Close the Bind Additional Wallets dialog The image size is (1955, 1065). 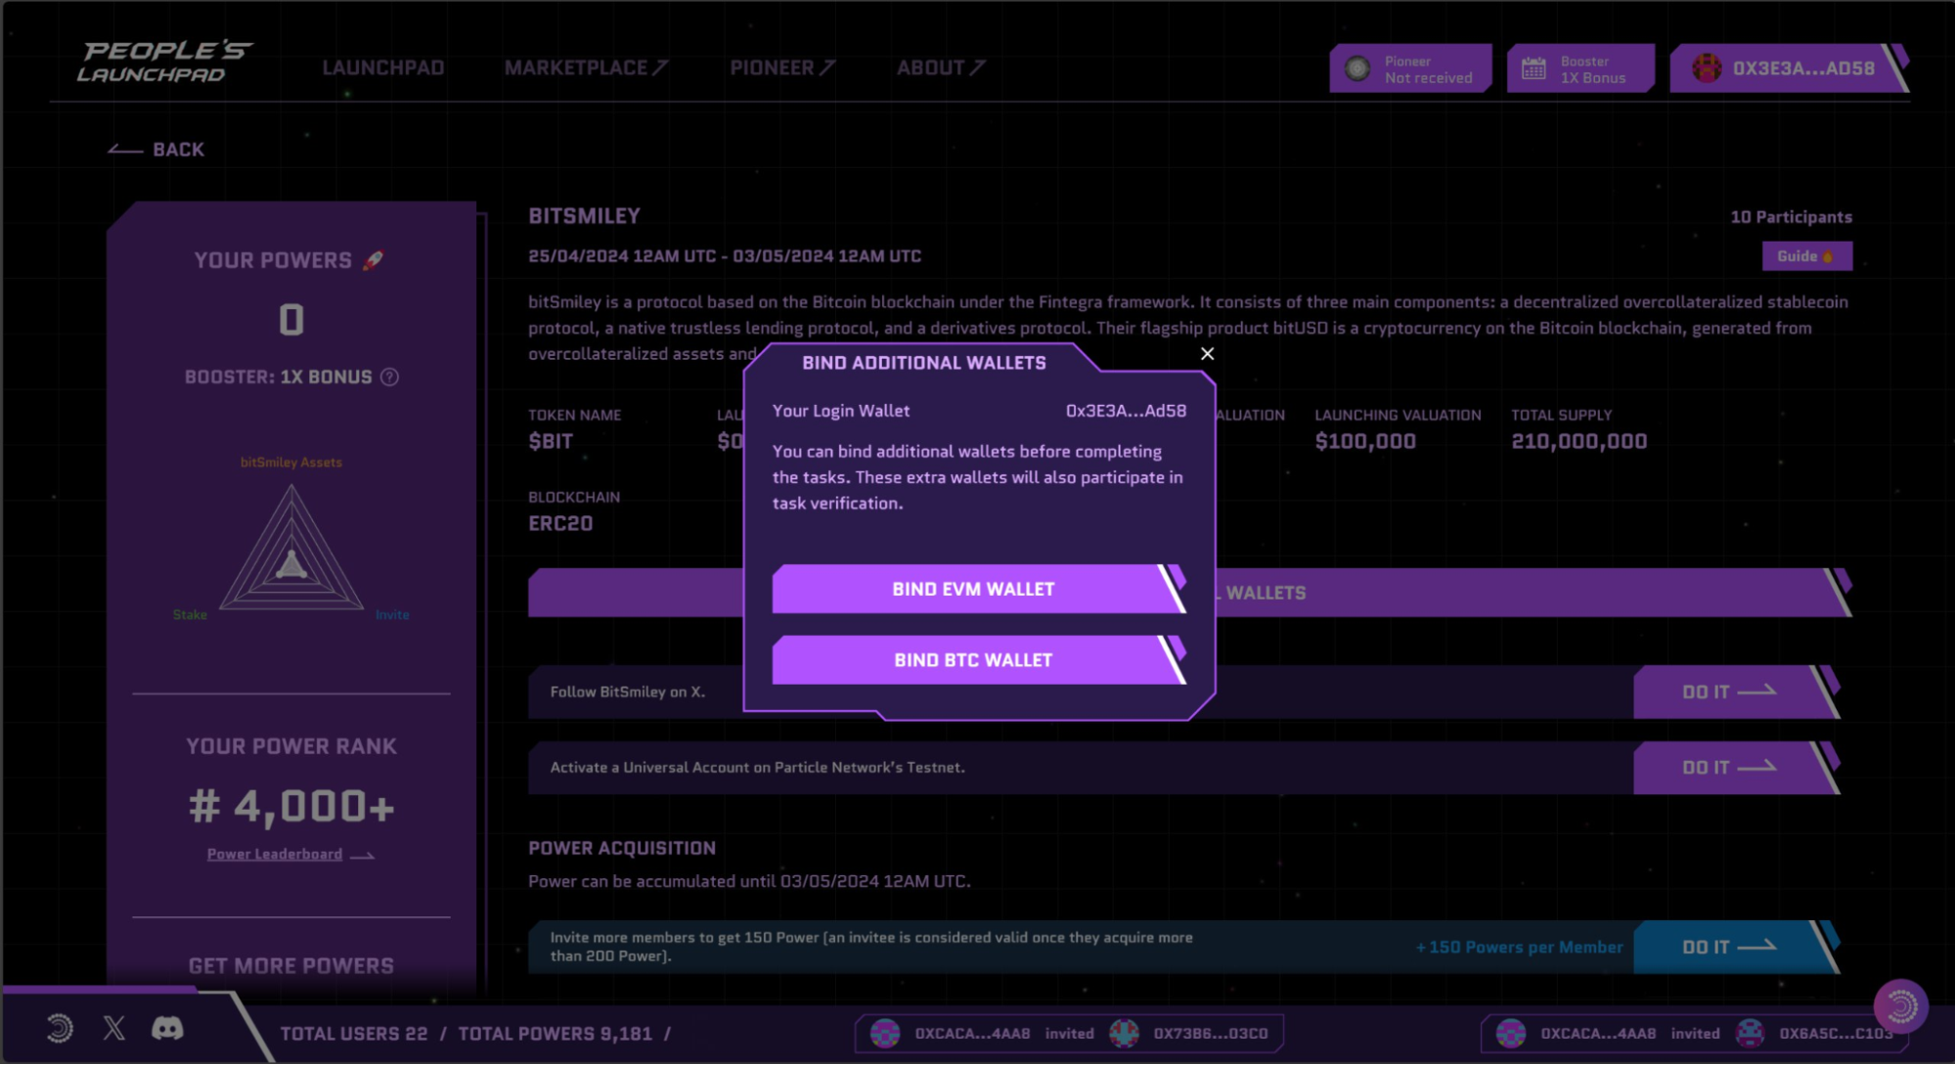click(x=1207, y=354)
